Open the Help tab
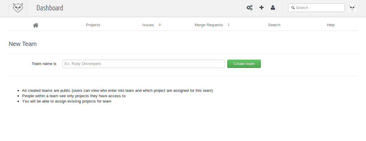This screenshot has height=141, width=366. (330, 25)
